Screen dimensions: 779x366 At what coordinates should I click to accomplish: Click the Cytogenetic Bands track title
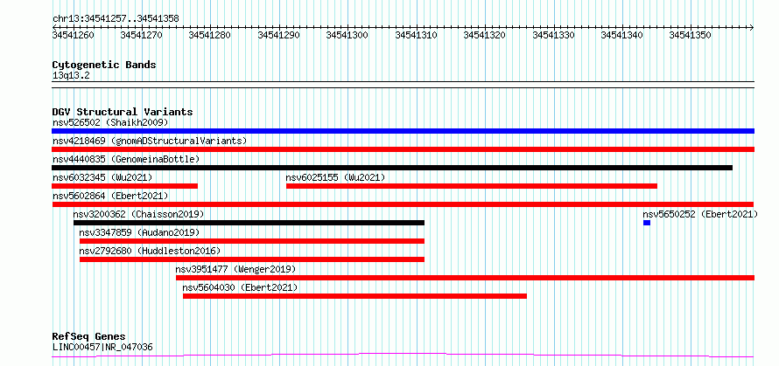(x=104, y=65)
